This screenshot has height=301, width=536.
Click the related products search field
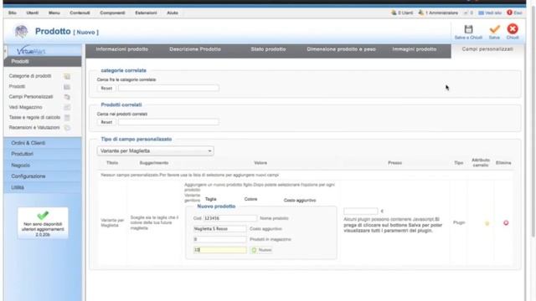coord(168,122)
